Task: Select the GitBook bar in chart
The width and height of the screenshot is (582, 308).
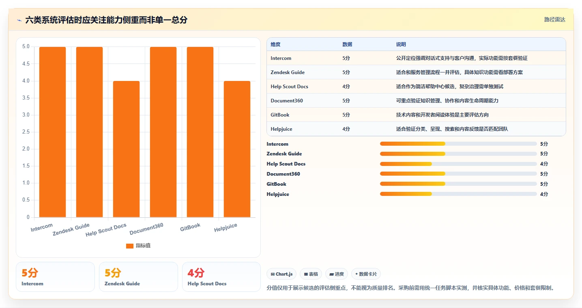Action: coord(200,132)
